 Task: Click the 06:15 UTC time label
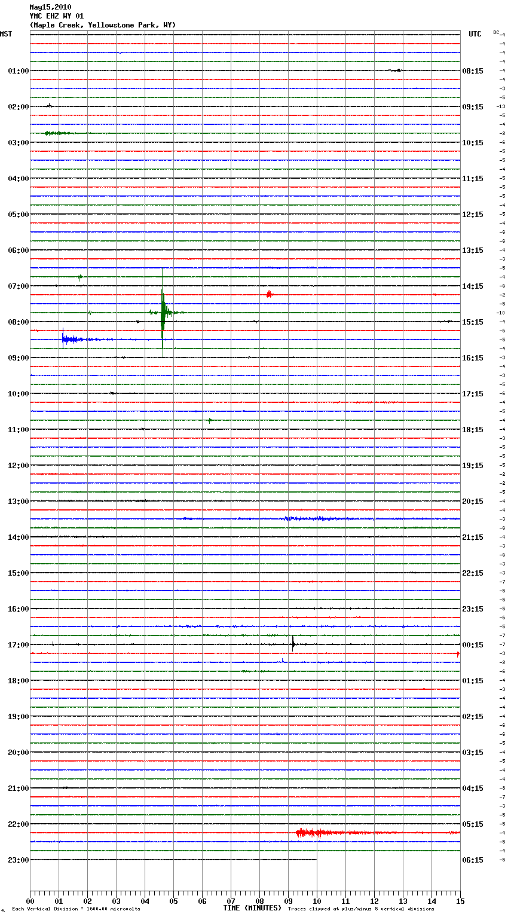pos(473,860)
